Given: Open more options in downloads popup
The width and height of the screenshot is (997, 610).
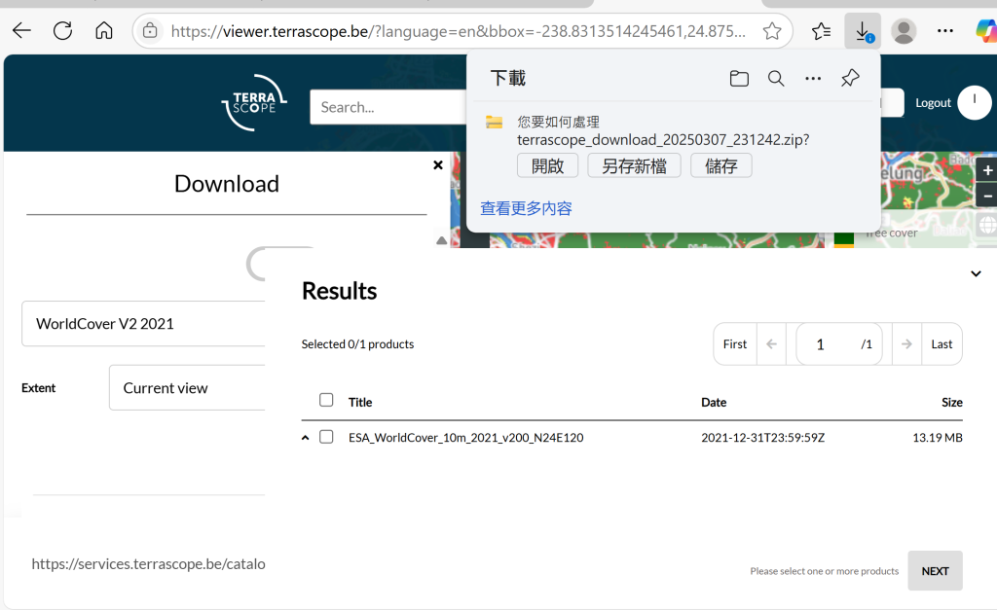Looking at the screenshot, I should (813, 78).
